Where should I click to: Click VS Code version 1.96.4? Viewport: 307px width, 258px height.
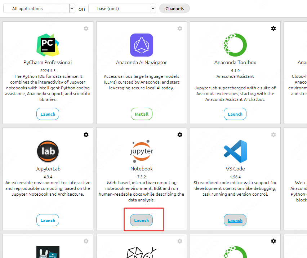tap(235, 177)
